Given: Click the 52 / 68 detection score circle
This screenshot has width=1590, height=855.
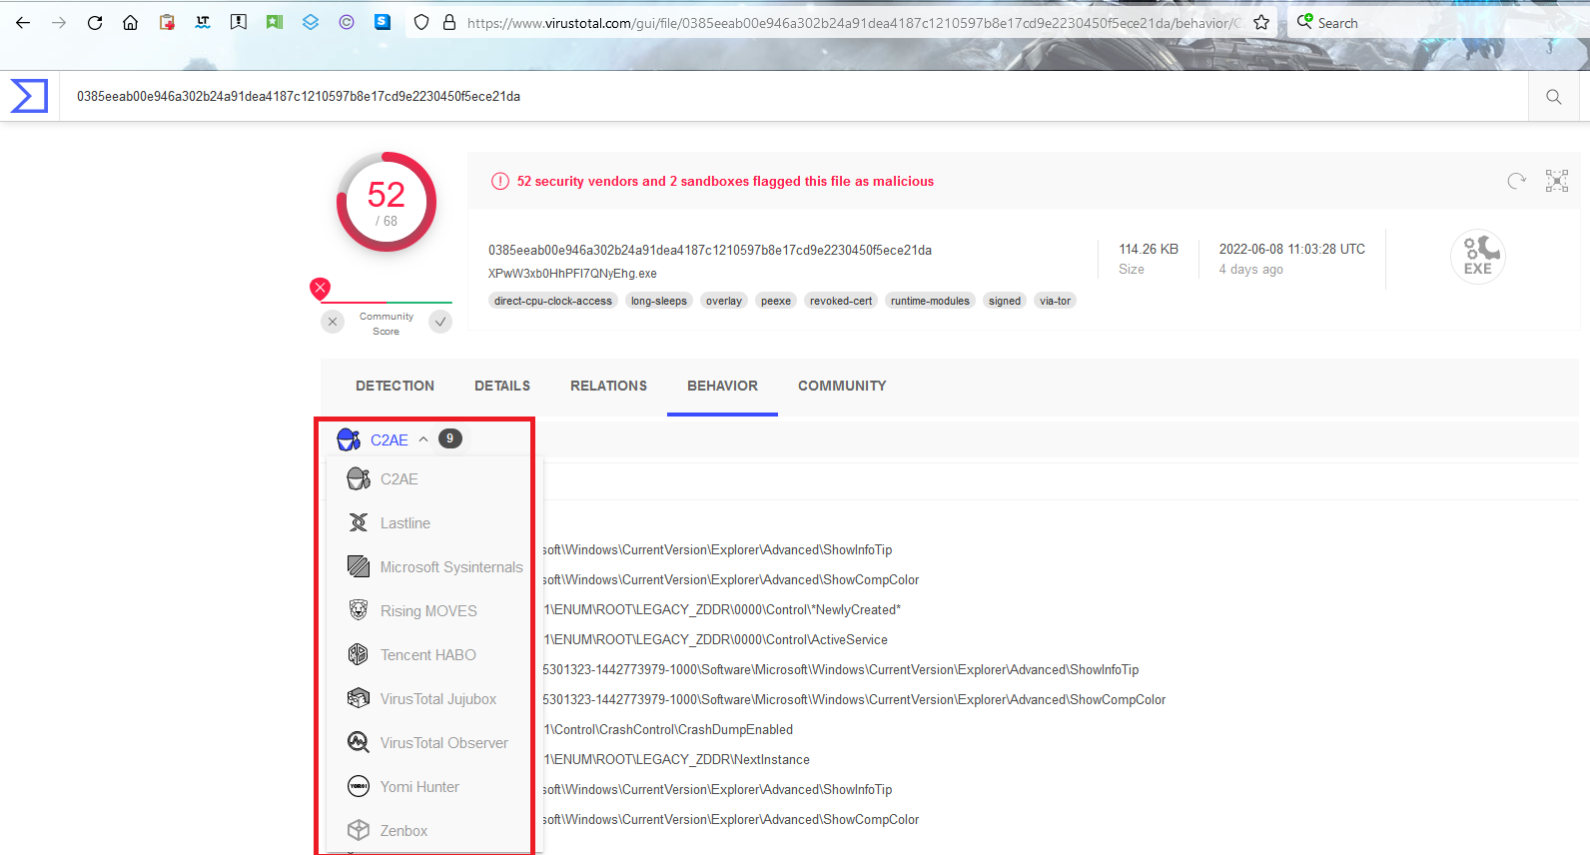Looking at the screenshot, I should coord(387,202).
